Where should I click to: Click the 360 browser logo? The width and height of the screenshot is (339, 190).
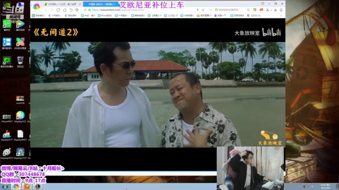point(36,7)
